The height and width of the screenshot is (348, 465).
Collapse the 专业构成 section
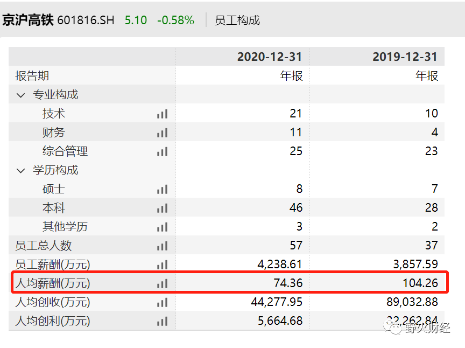click(21, 95)
